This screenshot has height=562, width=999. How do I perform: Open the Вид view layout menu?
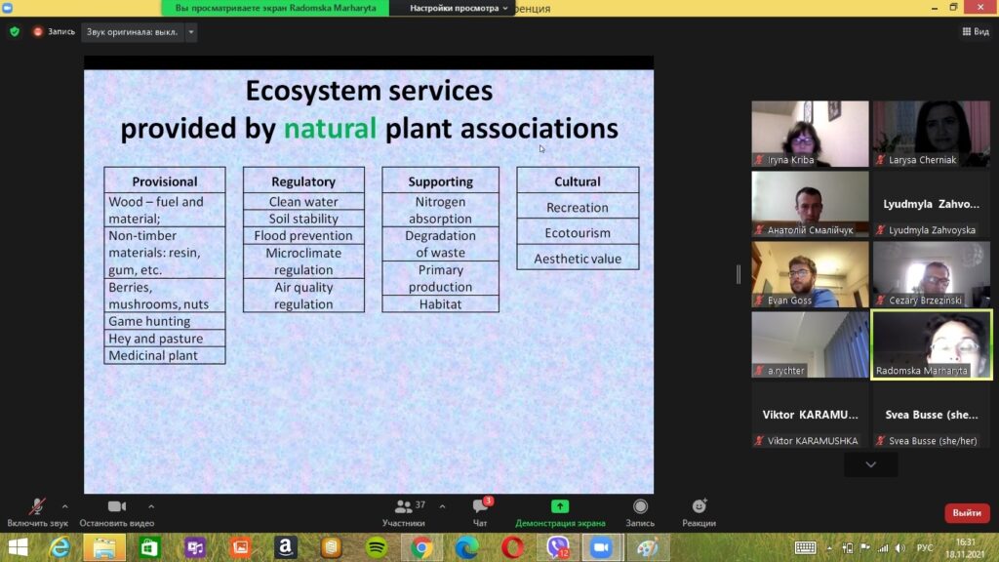[975, 31]
